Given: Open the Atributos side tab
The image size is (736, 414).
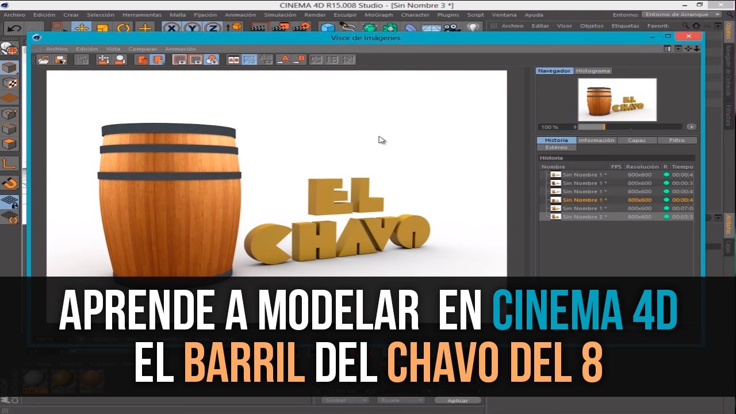Looking at the screenshot, I should [x=728, y=225].
